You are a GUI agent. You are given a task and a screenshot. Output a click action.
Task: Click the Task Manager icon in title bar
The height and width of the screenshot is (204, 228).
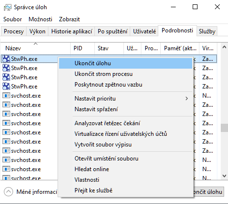coord(7,7)
